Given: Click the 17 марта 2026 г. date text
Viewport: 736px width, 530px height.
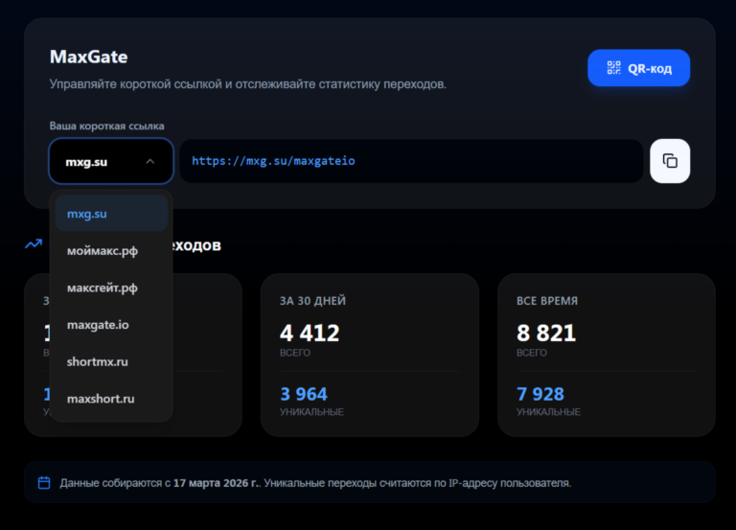Looking at the screenshot, I should [x=217, y=483].
